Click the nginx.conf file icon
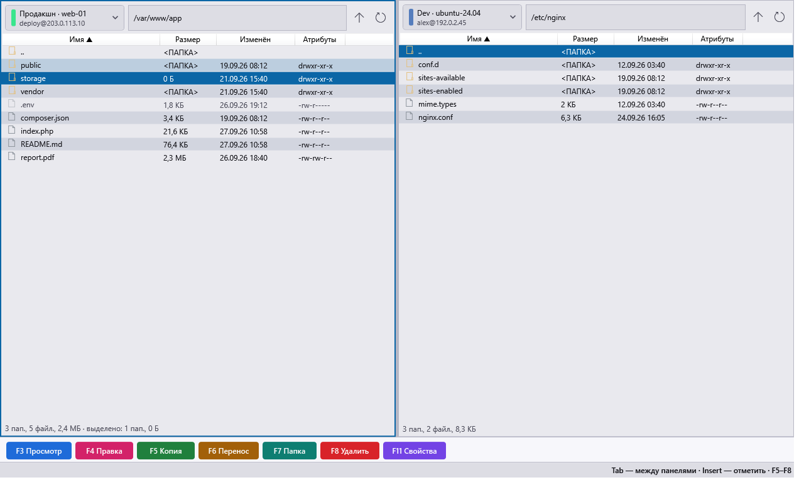This screenshot has width=804, height=502. tap(410, 117)
